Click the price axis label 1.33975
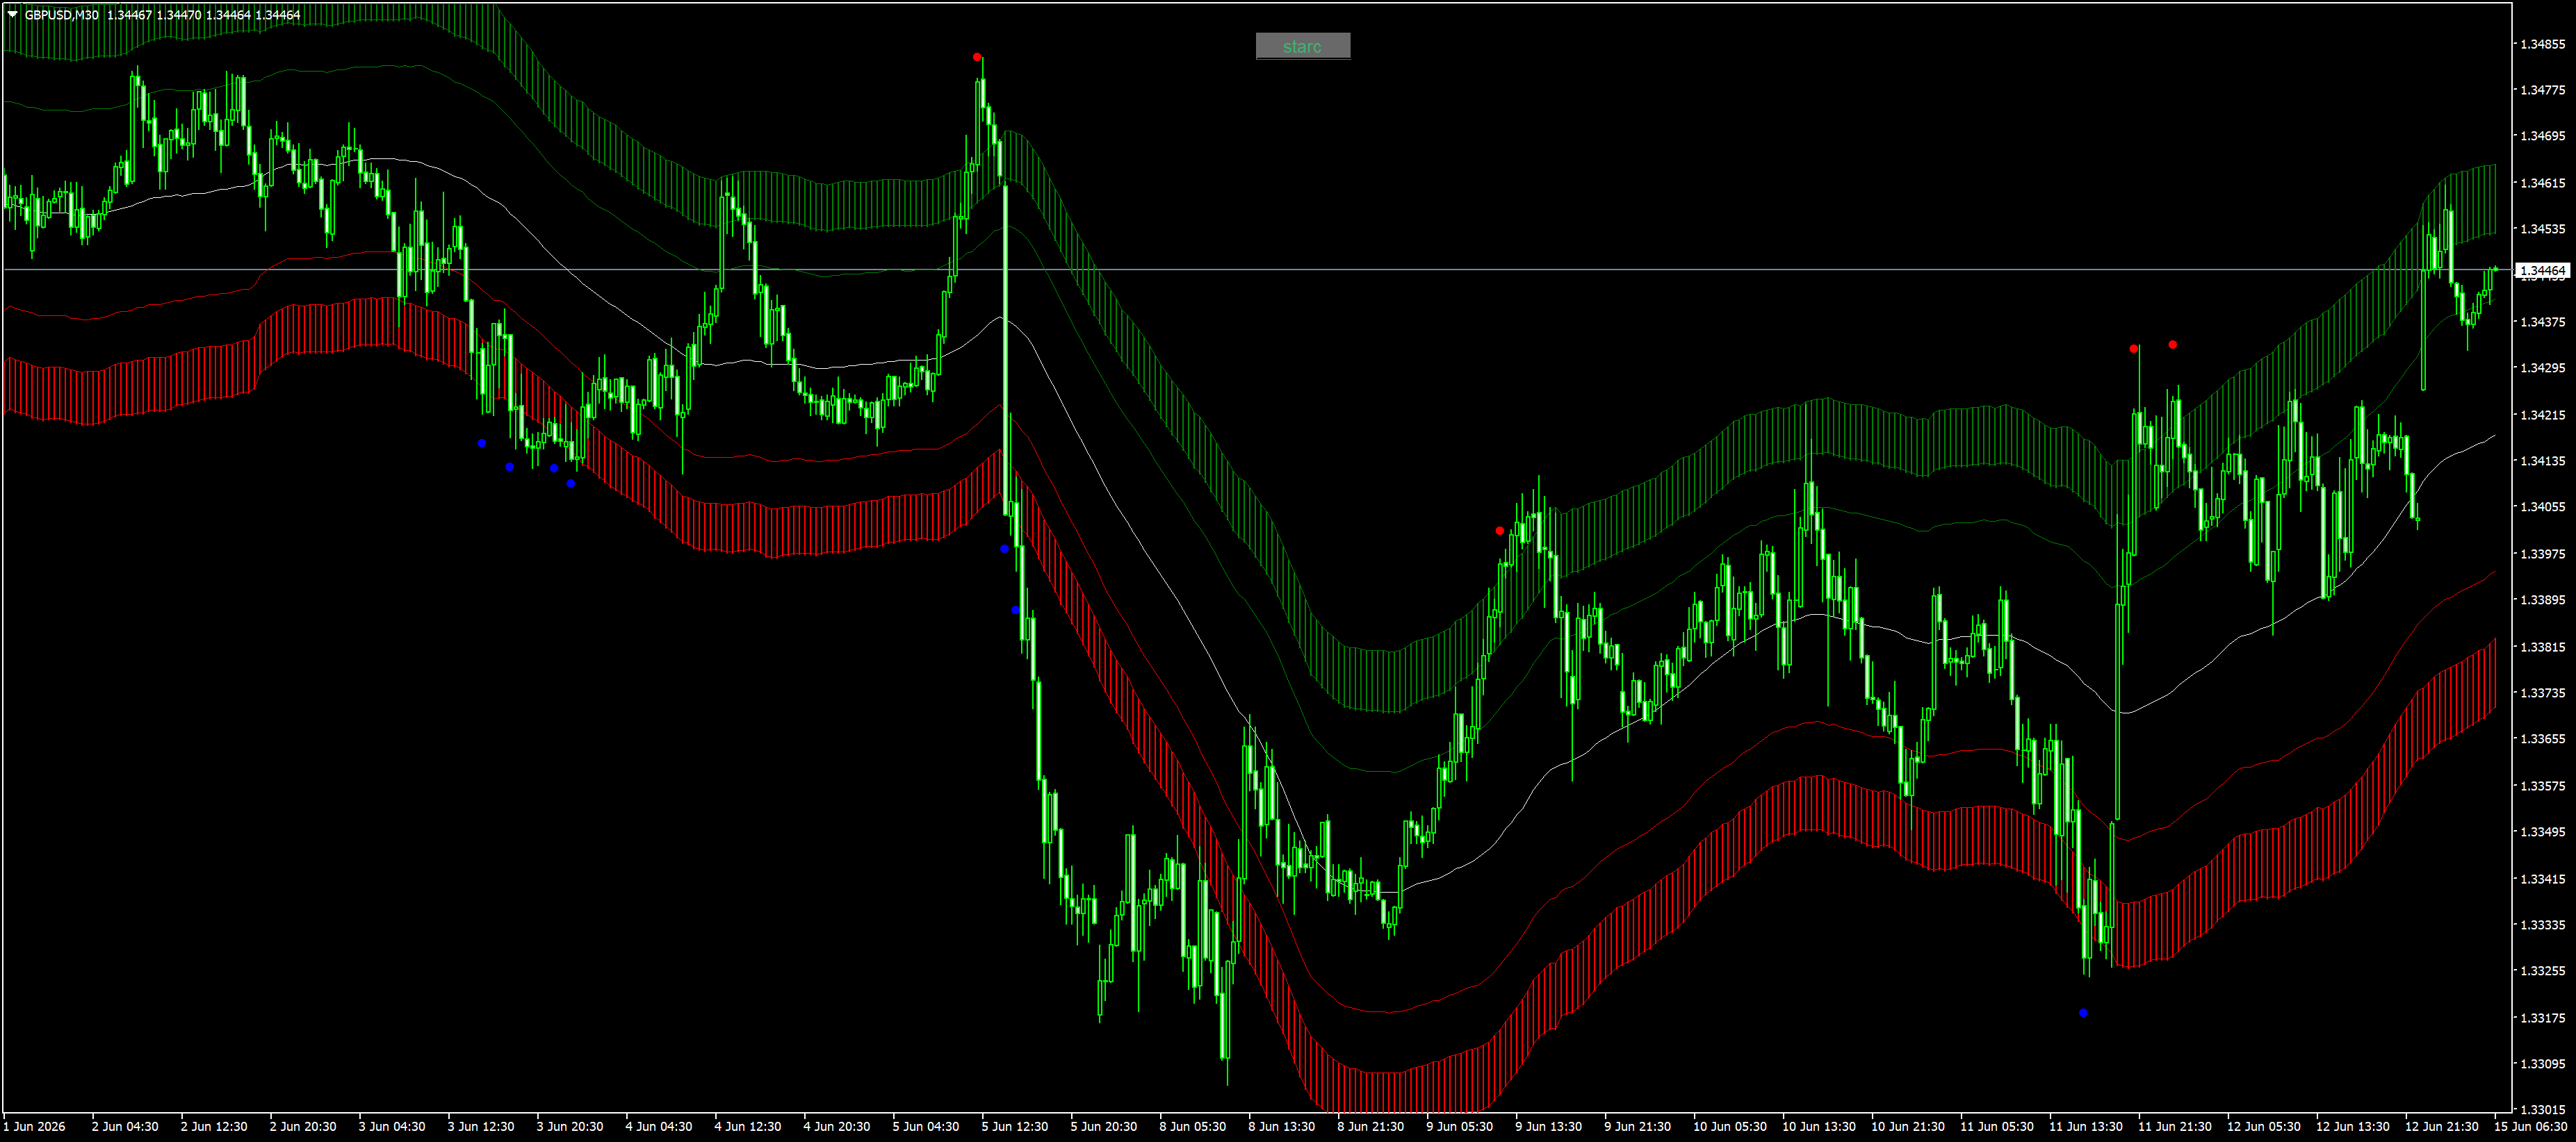Viewport: 2576px width, 1142px height. coord(2542,554)
